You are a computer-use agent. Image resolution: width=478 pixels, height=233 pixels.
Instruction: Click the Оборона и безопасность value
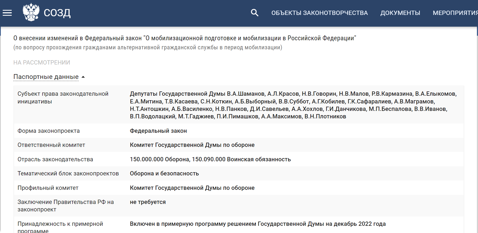[164, 174]
